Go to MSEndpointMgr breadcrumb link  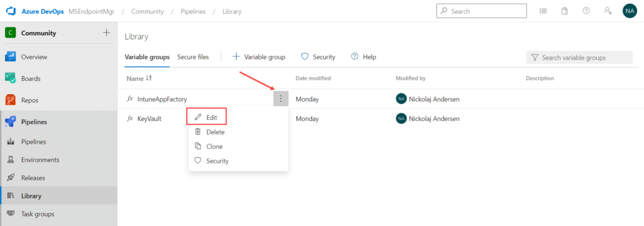pos(92,11)
